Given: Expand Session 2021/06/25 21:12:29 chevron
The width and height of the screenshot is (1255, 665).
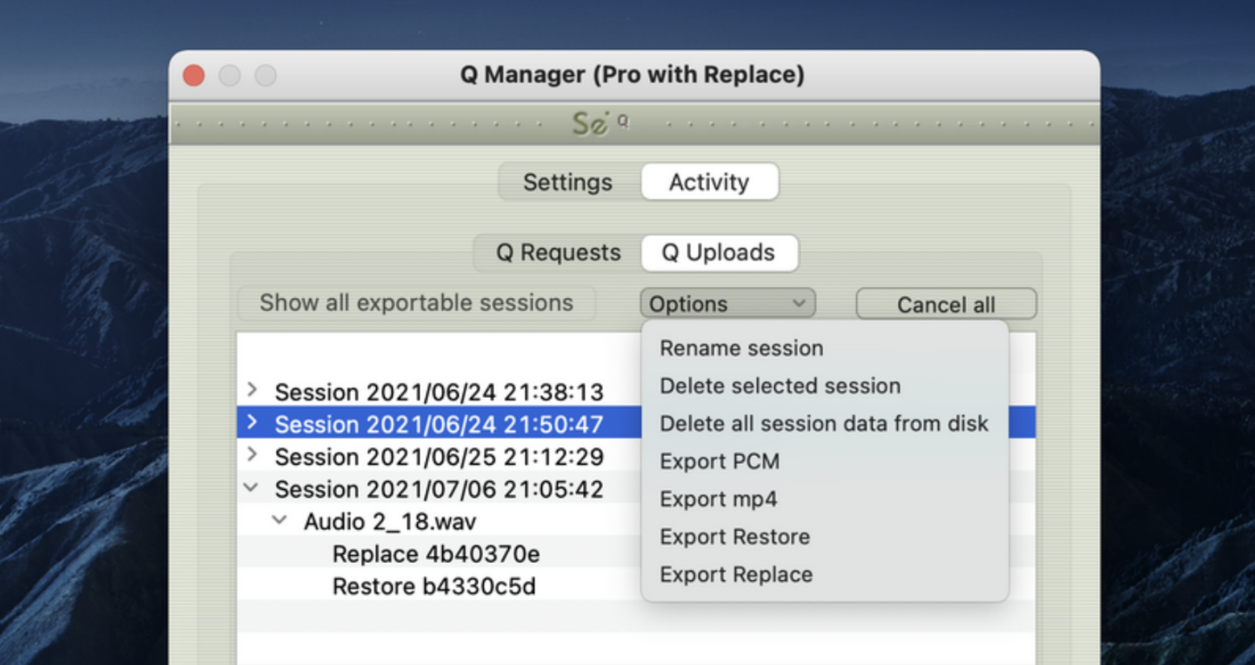Looking at the screenshot, I should coord(252,455).
